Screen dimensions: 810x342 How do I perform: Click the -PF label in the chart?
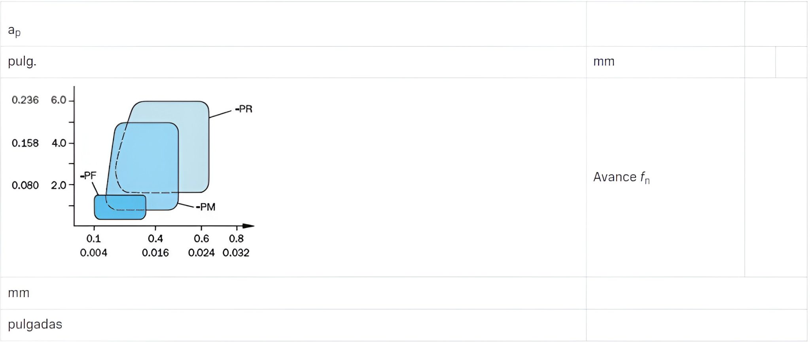coord(89,176)
